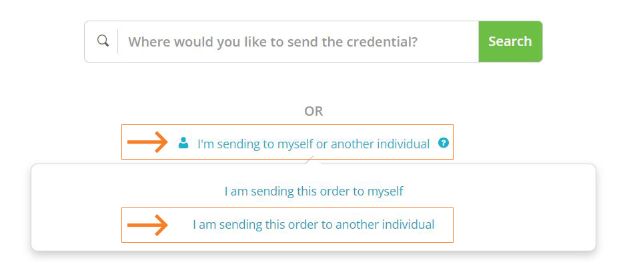Choose "I am sending this order to myself"
Image resolution: width=621 pixels, height=262 pixels.
pos(314,192)
